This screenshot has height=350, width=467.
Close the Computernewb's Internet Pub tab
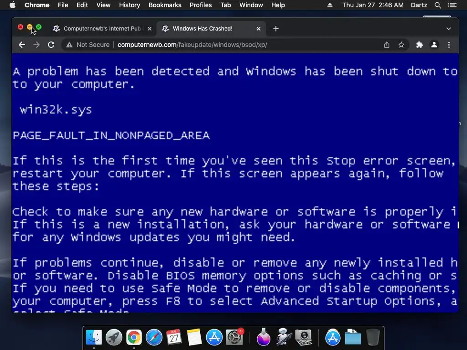tap(150, 29)
